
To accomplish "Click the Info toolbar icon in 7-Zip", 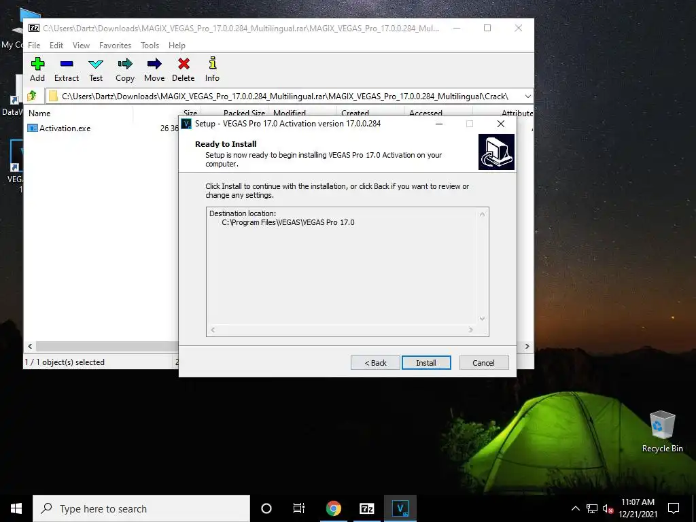I will [212, 70].
